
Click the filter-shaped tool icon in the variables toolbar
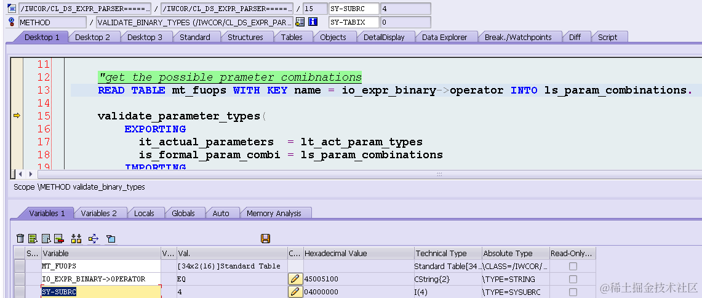(111, 238)
